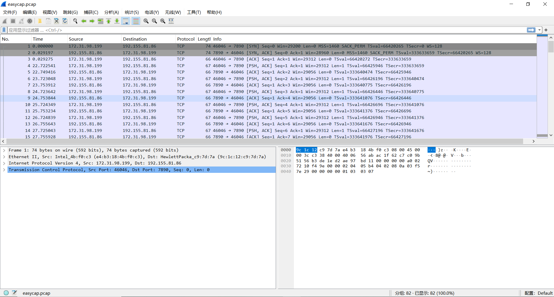Sort by the Protocol column header
Screen dimensions: 554x297
(186, 39)
